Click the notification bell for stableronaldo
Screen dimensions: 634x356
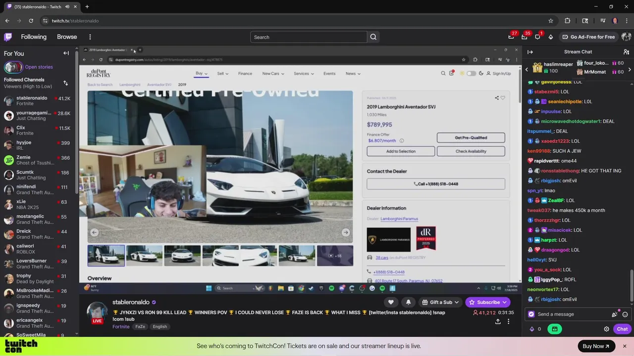click(408, 302)
